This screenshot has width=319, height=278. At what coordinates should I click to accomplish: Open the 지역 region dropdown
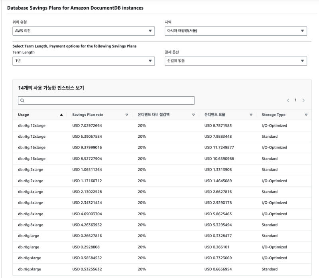[x=235, y=31]
